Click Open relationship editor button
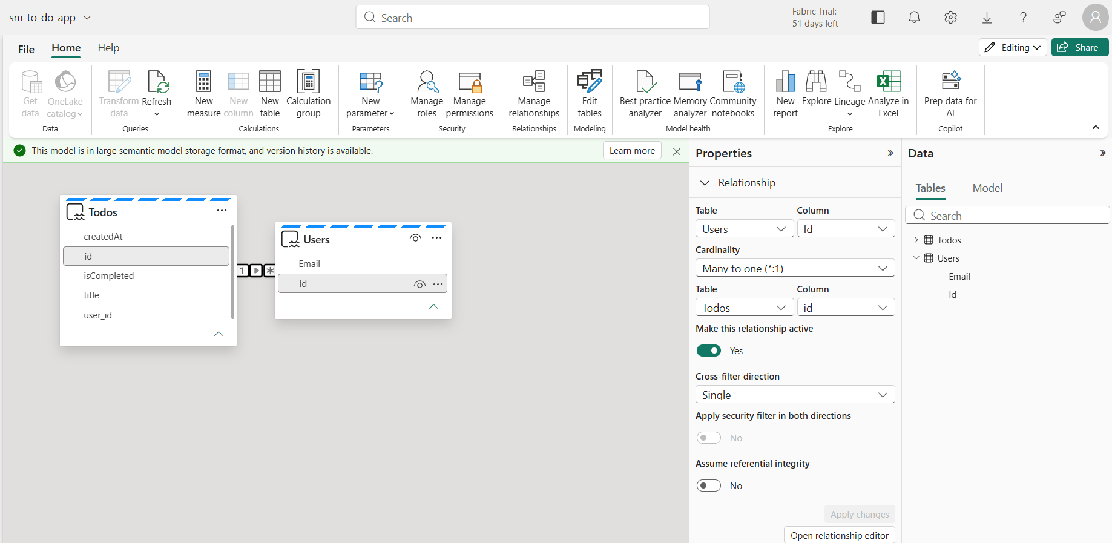Image resolution: width=1112 pixels, height=543 pixels. [840, 535]
